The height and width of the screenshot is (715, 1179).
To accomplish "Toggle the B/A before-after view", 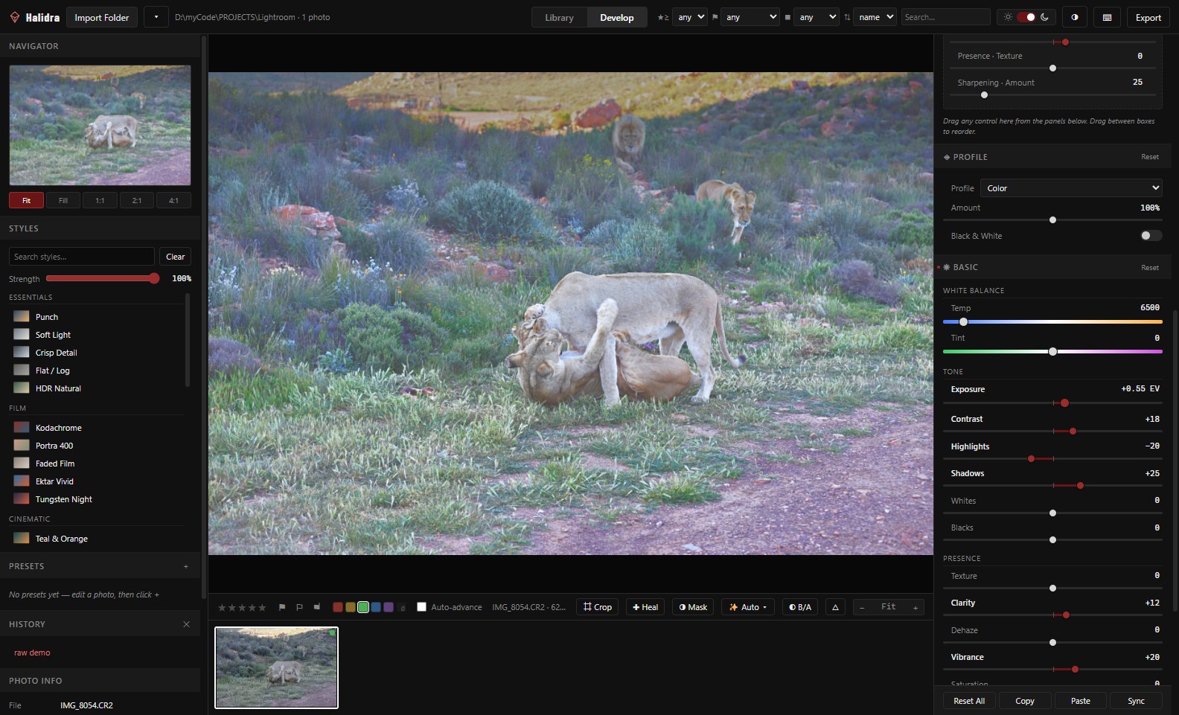I will (800, 607).
